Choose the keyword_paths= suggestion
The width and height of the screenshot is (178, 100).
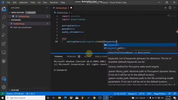coord(140,48)
